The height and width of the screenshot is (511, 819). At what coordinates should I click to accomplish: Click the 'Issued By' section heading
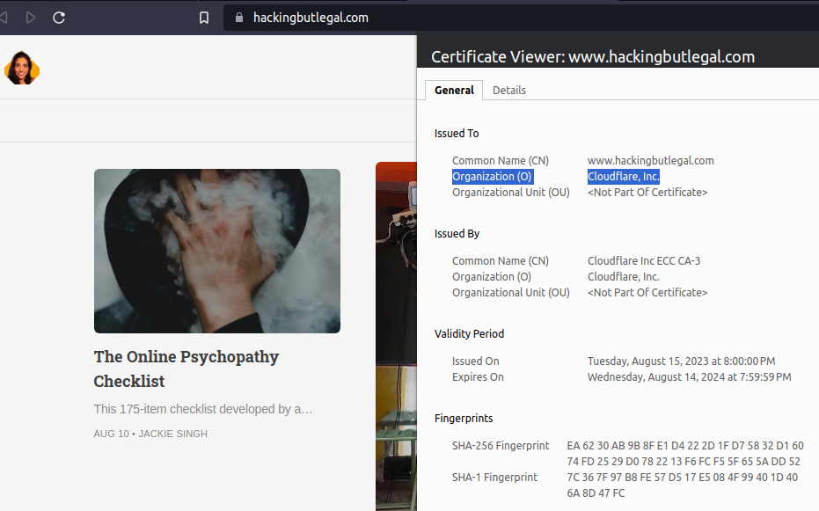point(457,234)
